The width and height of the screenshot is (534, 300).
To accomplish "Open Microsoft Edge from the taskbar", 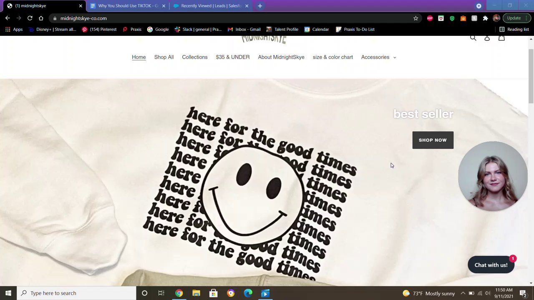I will tap(248, 293).
